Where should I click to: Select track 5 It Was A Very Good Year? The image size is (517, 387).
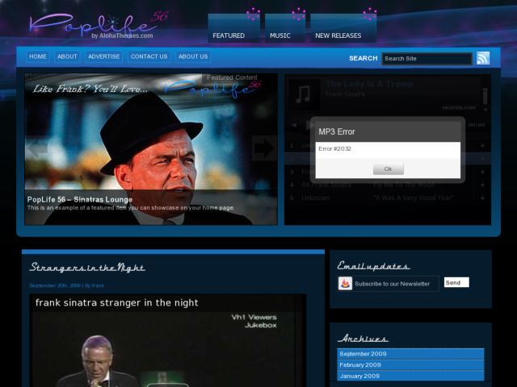(x=388, y=198)
